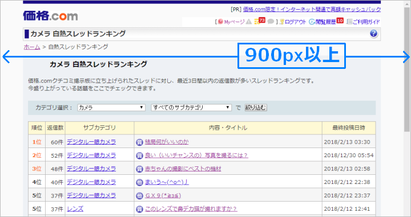Click thread icon beside ＧＸ９(*≧з≦)
The width and height of the screenshot is (411, 217).
(139, 195)
